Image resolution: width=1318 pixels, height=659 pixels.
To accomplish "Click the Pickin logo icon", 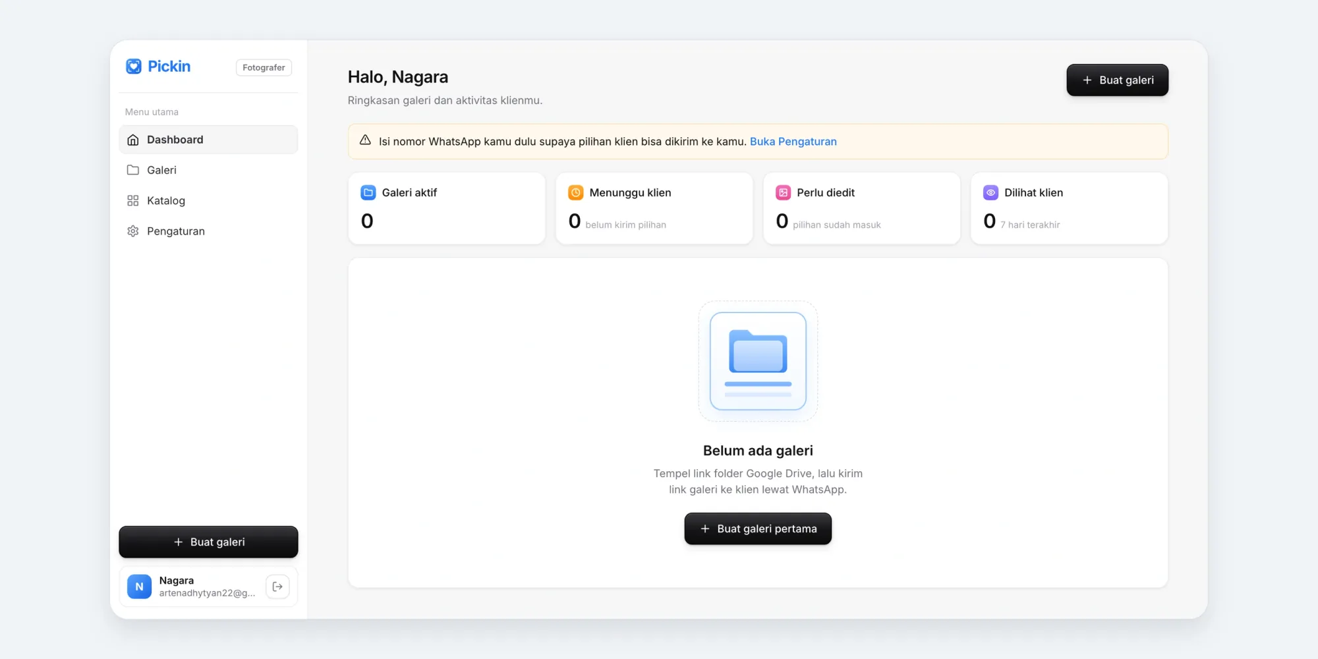I will pyautogui.click(x=134, y=67).
